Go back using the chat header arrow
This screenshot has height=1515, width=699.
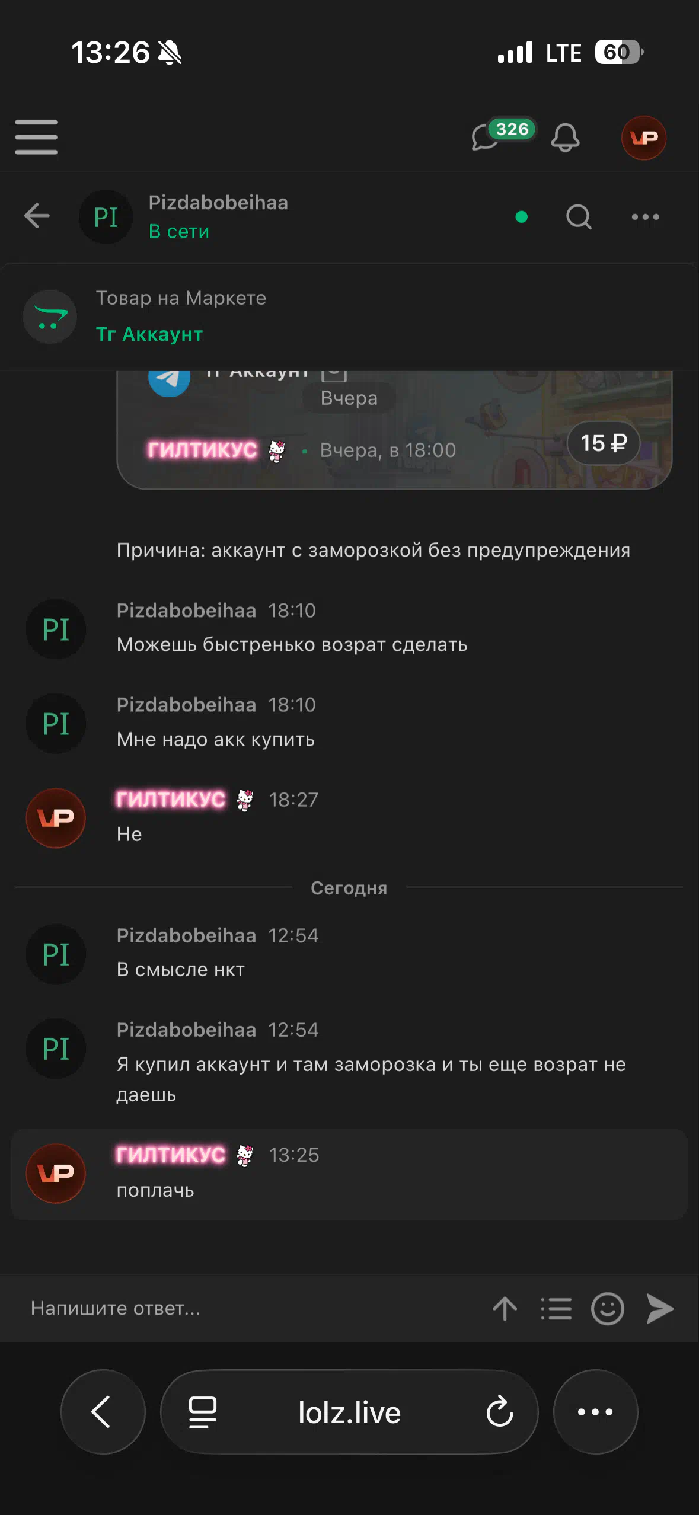click(37, 216)
